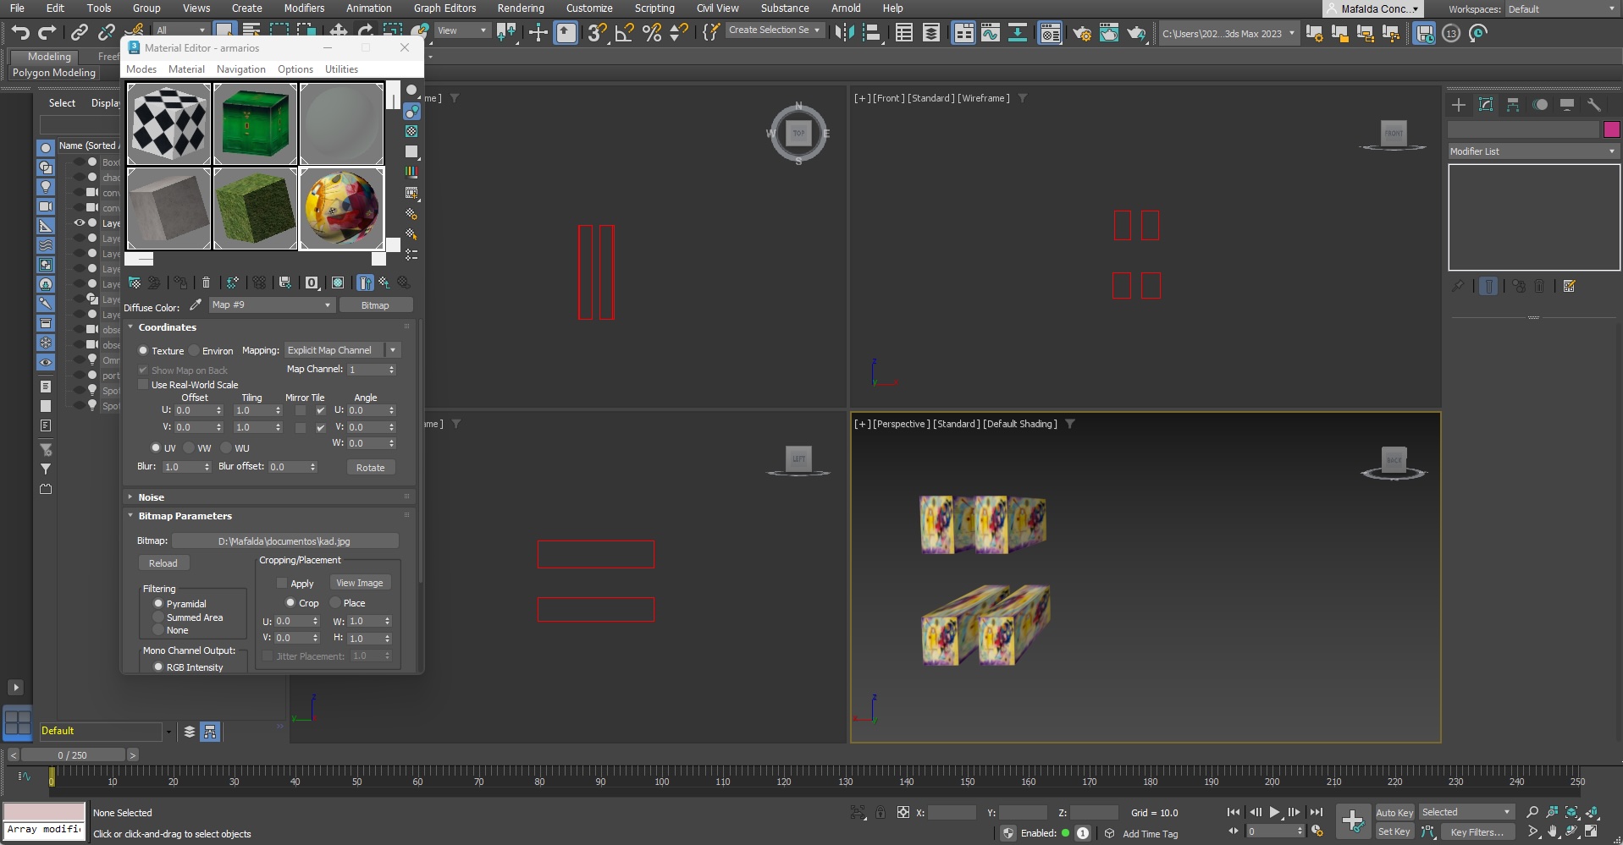Click the Undo arrow icon
This screenshot has height=845, width=1623.
pos(20,33)
